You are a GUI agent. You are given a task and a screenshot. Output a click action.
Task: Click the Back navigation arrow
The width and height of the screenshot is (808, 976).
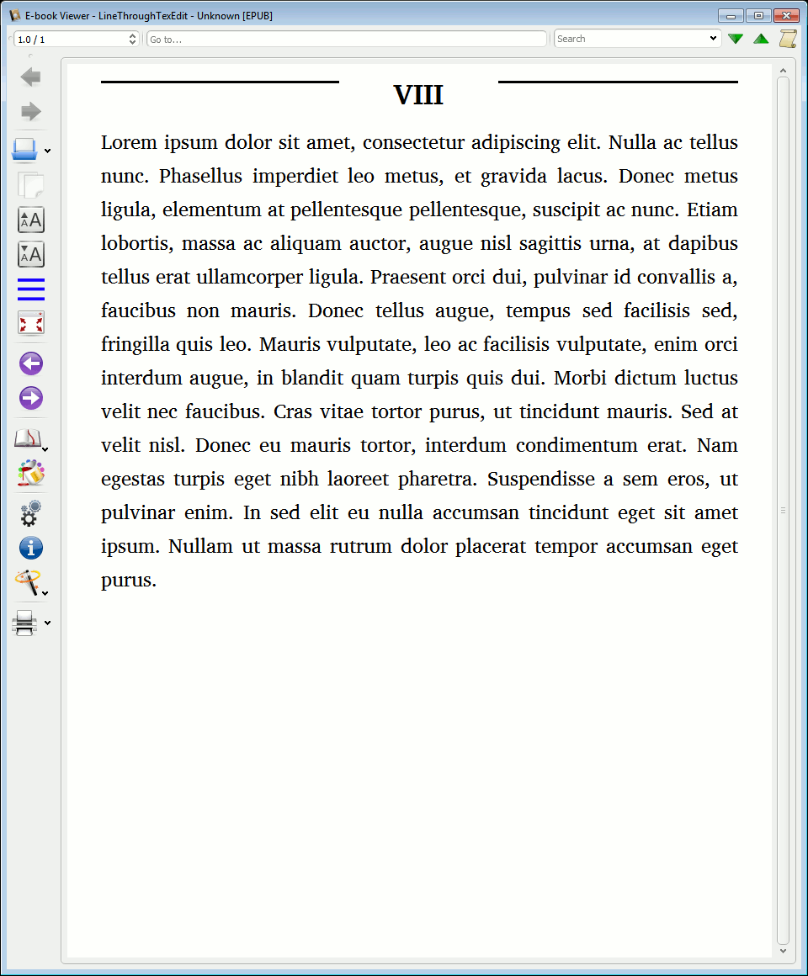(x=30, y=77)
